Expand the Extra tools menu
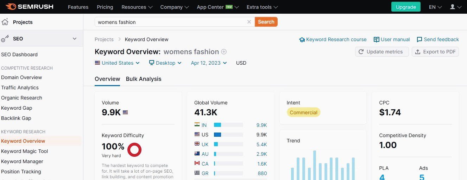Viewport: 467px width, 180px height. coord(262,7)
